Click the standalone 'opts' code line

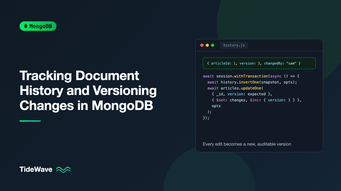[x=216, y=106]
